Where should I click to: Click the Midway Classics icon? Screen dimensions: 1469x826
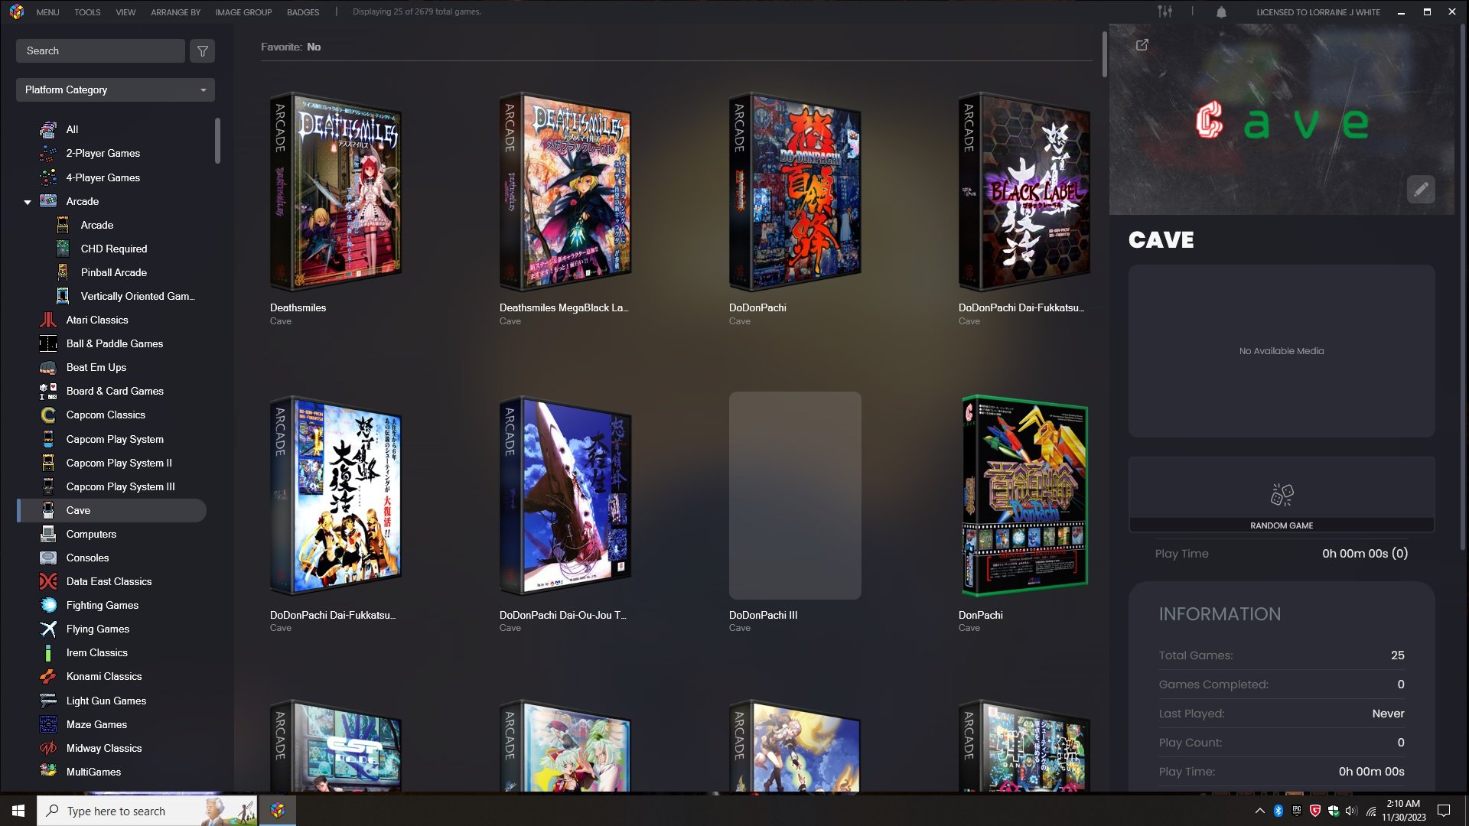[x=48, y=748]
